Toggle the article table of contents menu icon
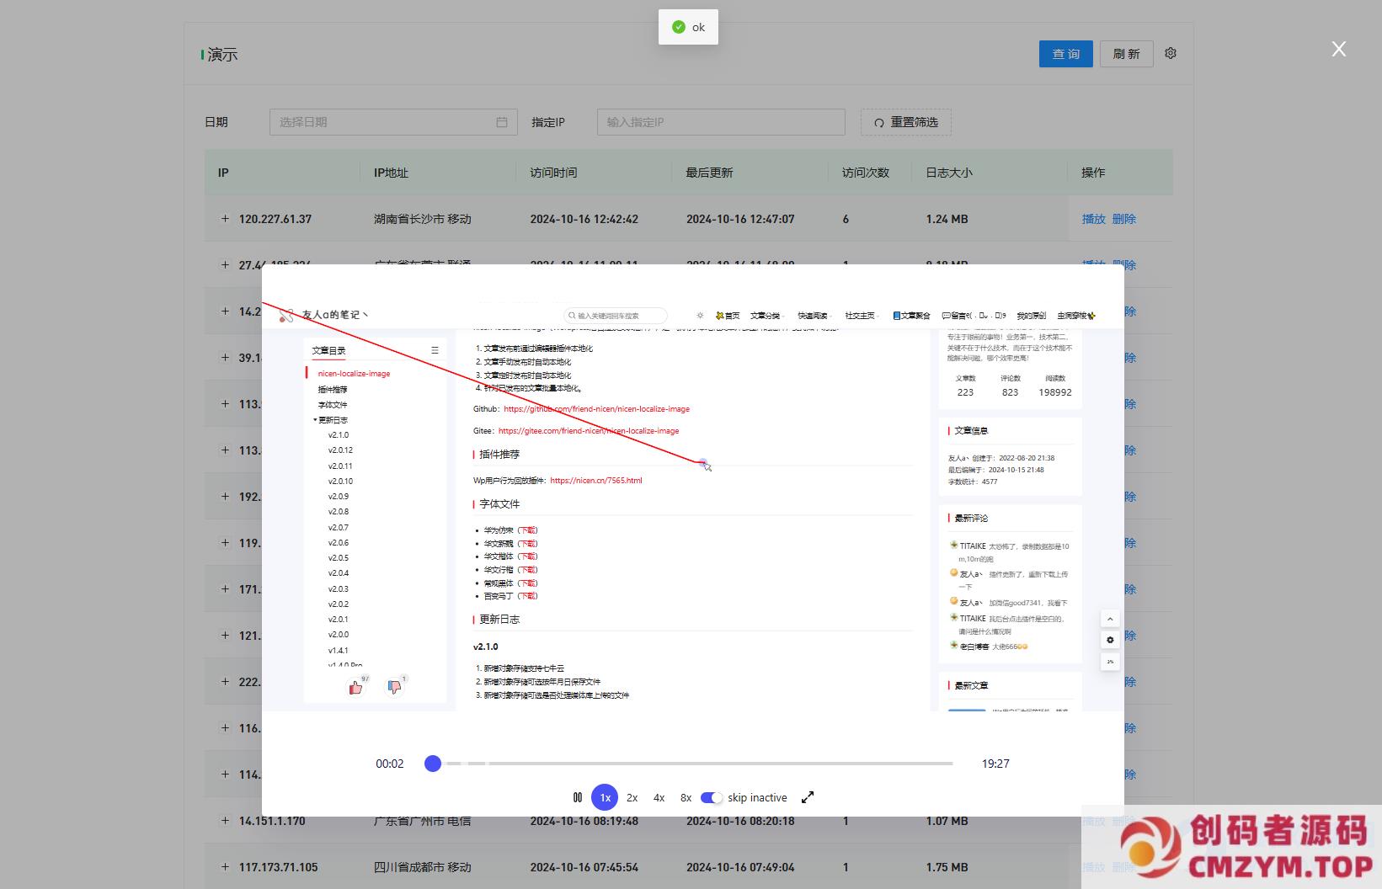Screen dimensions: 1382x889 pos(435,350)
